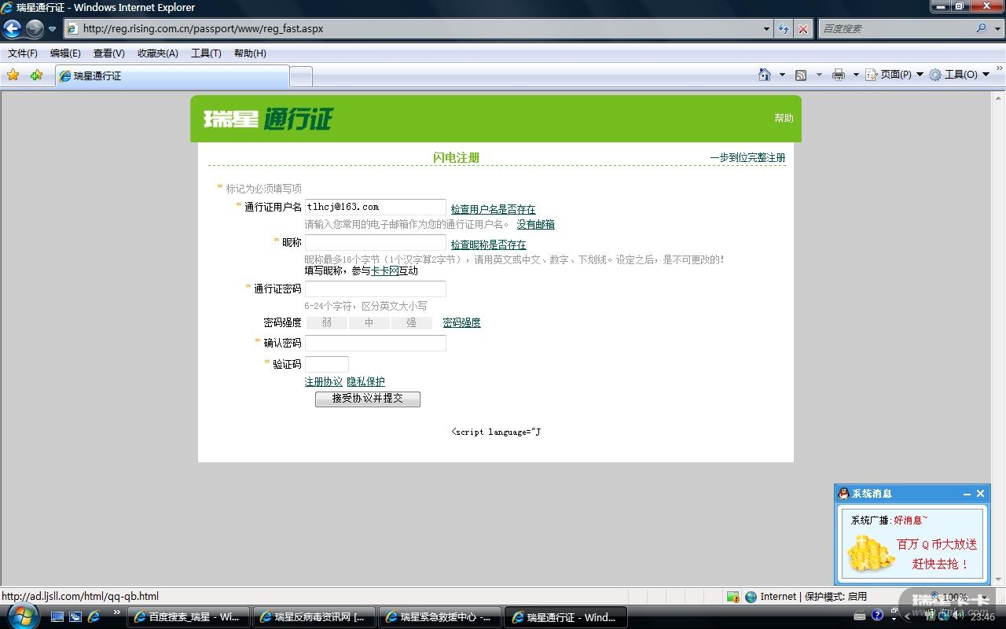This screenshot has width=1006, height=629.
Task: Click the 瑞星通行证 logo in header
Action: (x=268, y=119)
